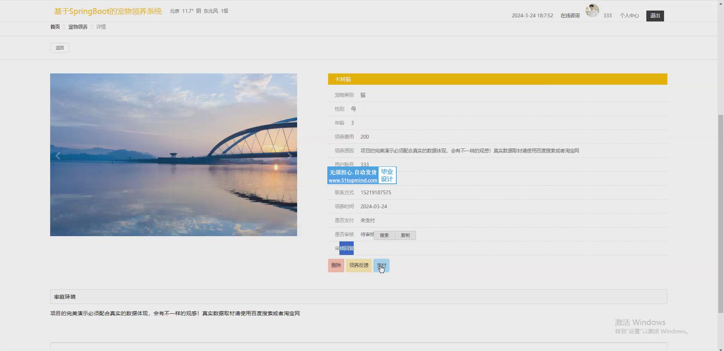Image resolution: width=724 pixels, height=351 pixels.
Task: Open the 领养反馈 adoption feedback button
Action: pos(359,266)
